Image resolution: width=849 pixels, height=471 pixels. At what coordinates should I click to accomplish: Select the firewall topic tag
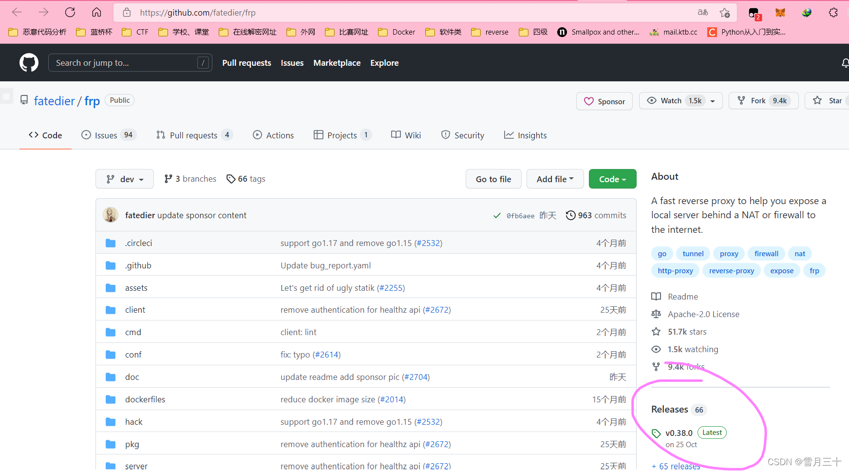pyautogui.click(x=766, y=254)
